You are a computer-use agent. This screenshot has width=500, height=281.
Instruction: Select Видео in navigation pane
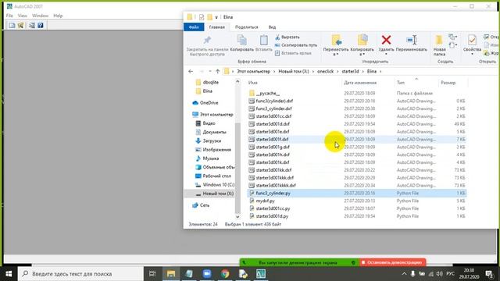[209, 123]
